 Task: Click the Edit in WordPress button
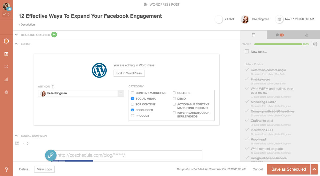[129, 73]
